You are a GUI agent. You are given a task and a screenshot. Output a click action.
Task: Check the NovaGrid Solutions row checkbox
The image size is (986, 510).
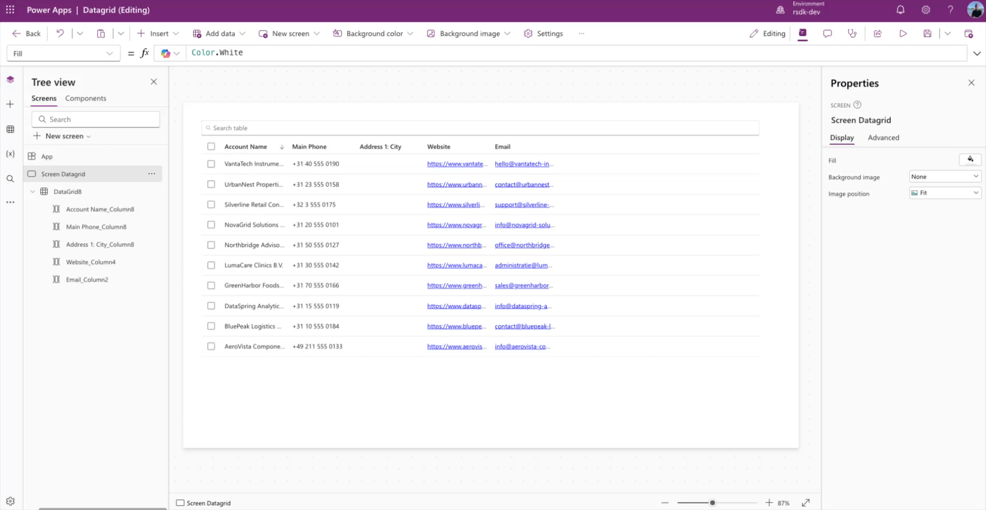[211, 224]
